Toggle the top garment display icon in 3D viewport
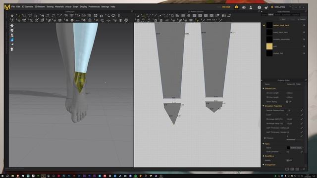The height and width of the screenshot is (178, 317). pyautogui.click(x=12, y=26)
